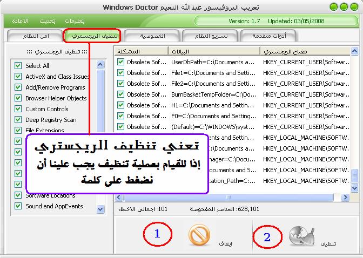Select the H1=C:\Documents and Settin... cell
The height and width of the screenshot is (258, 363).
212,105
